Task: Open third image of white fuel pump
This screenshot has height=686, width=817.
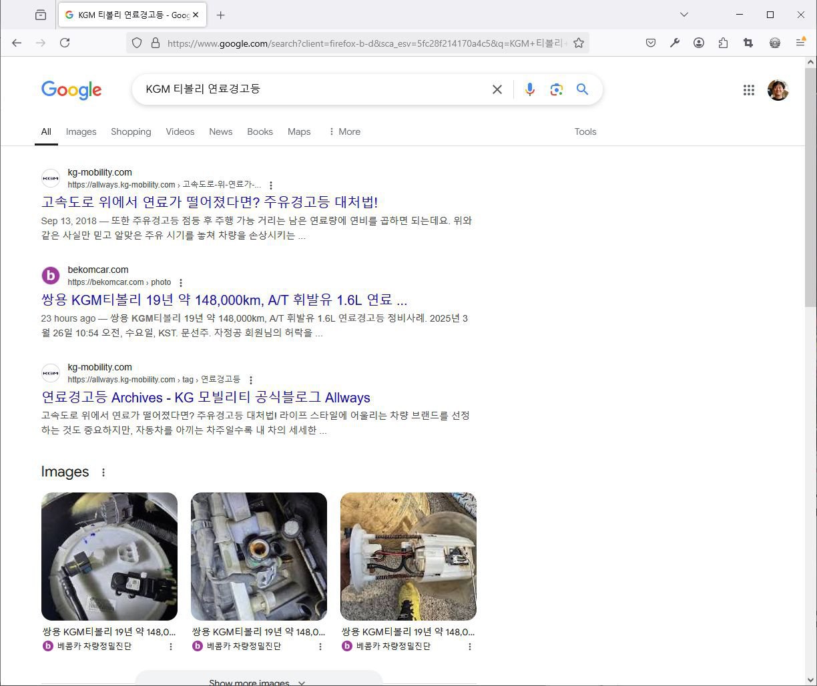Action: pyautogui.click(x=408, y=557)
